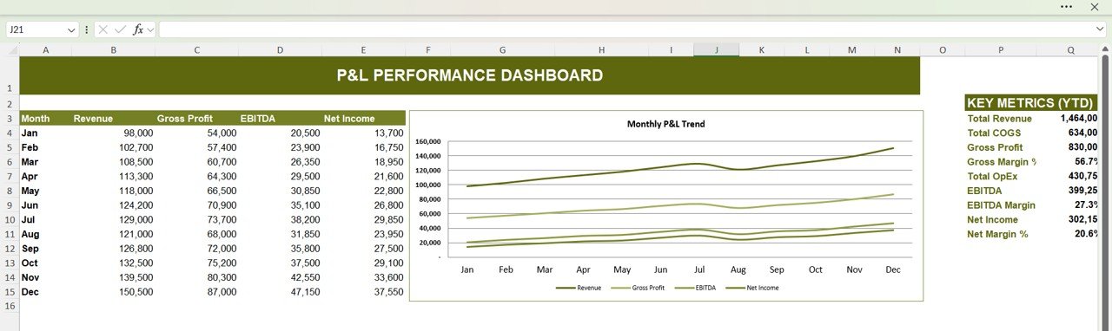Click the Monthly P&L Trend chart title

pos(665,124)
